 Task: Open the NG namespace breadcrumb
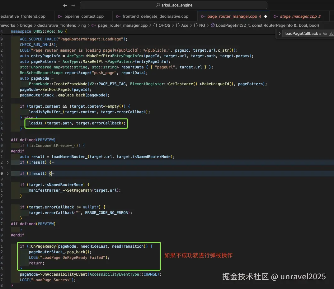(202, 25)
